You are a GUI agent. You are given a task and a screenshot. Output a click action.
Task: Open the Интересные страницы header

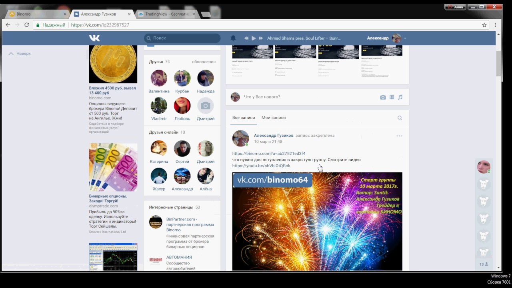[171, 208]
